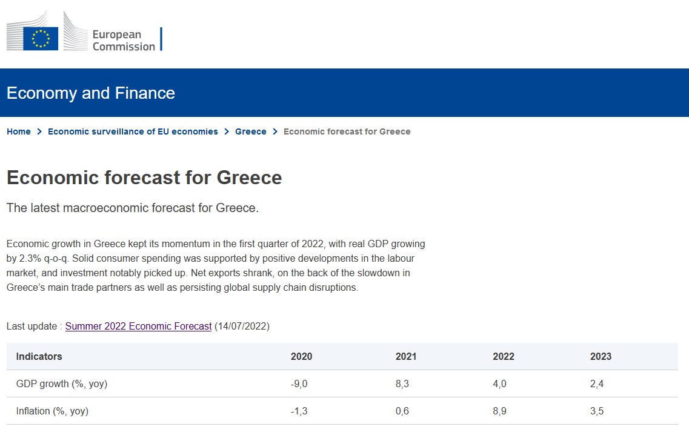Click the Inflation (%, yoy) row label
The width and height of the screenshot is (689, 435).
coord(53,411)
